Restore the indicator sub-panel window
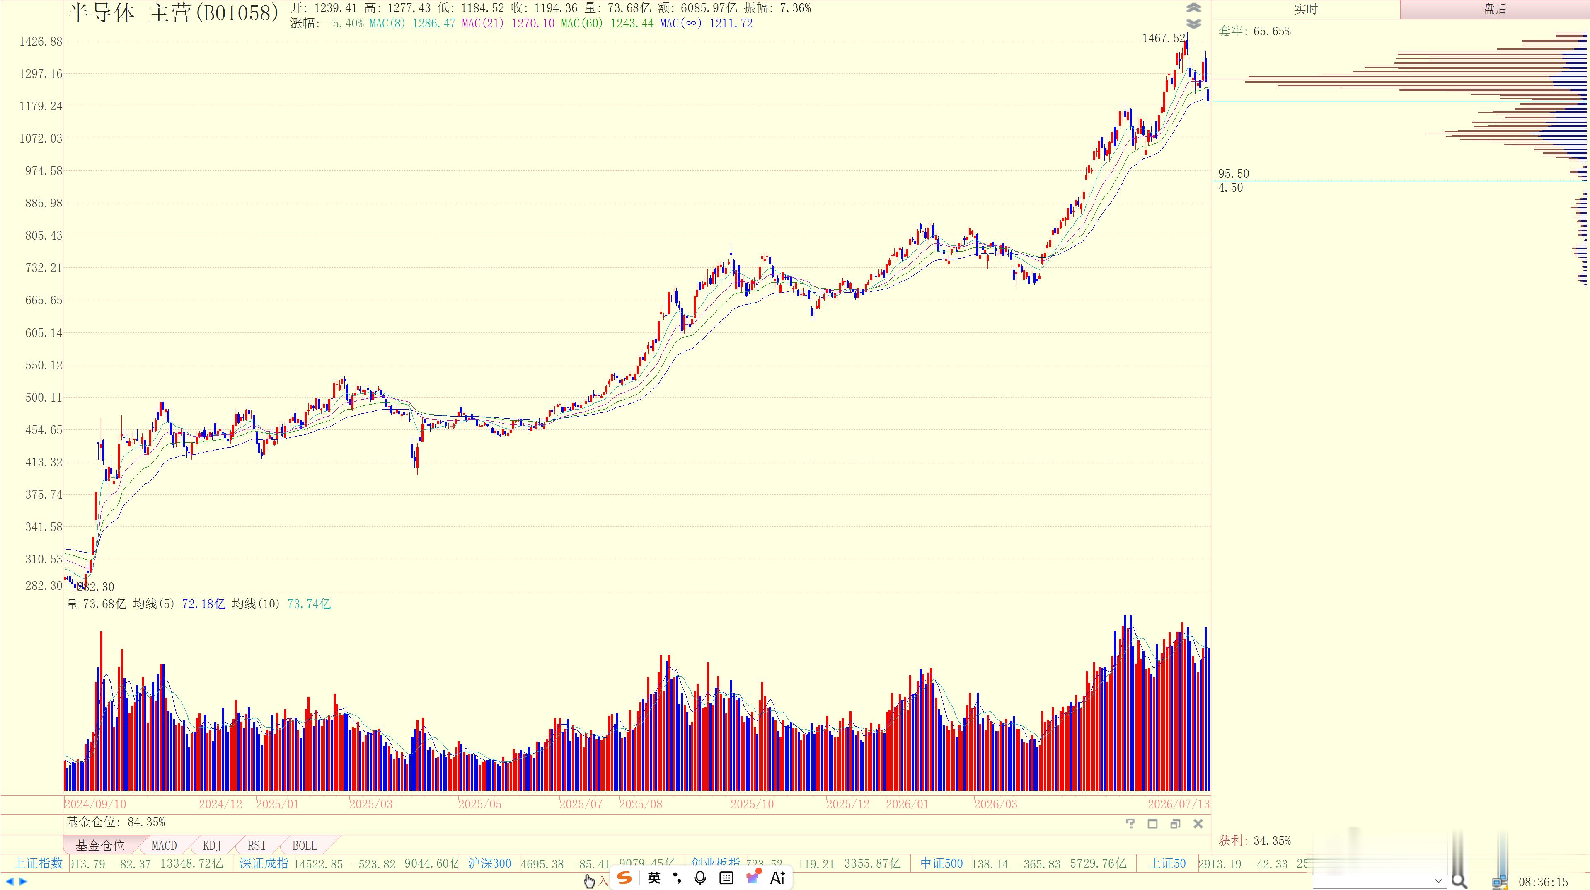 [x=1175, y=823]
